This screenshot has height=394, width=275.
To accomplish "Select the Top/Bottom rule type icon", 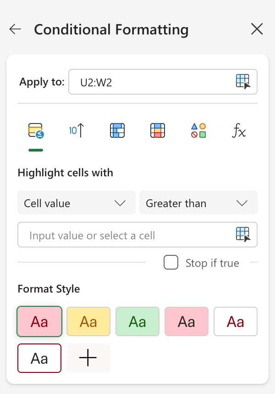I will tap(77, 130).
